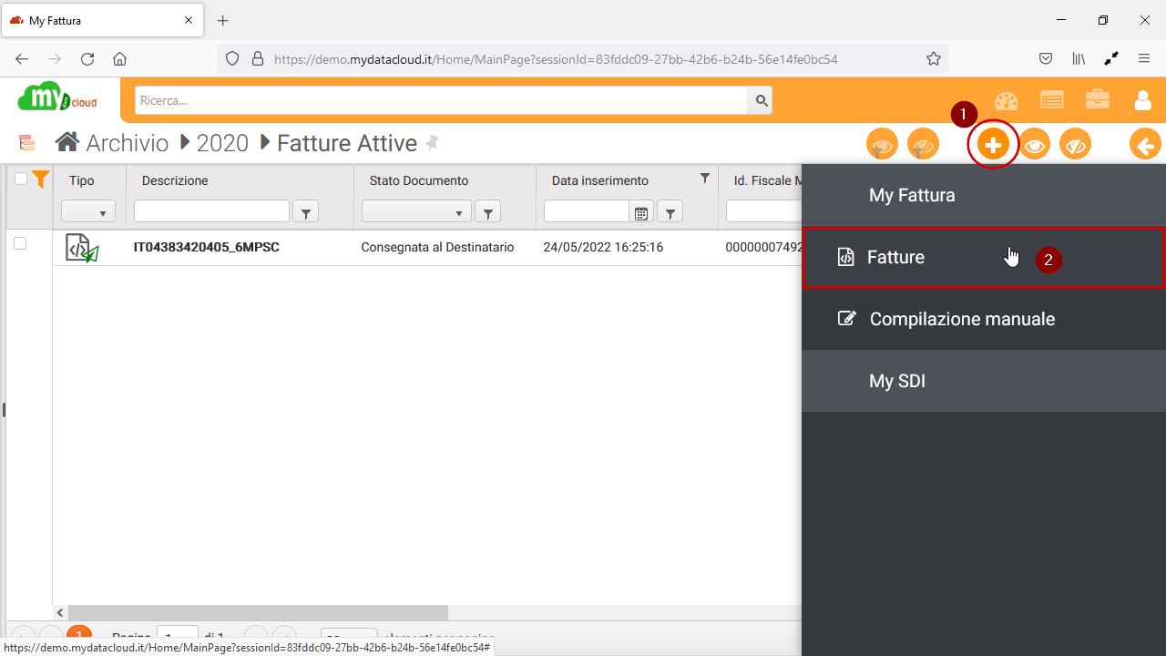1166x656 pixels.
Task: Apply the Data inserimento filter button
Action: coord(670,212)
